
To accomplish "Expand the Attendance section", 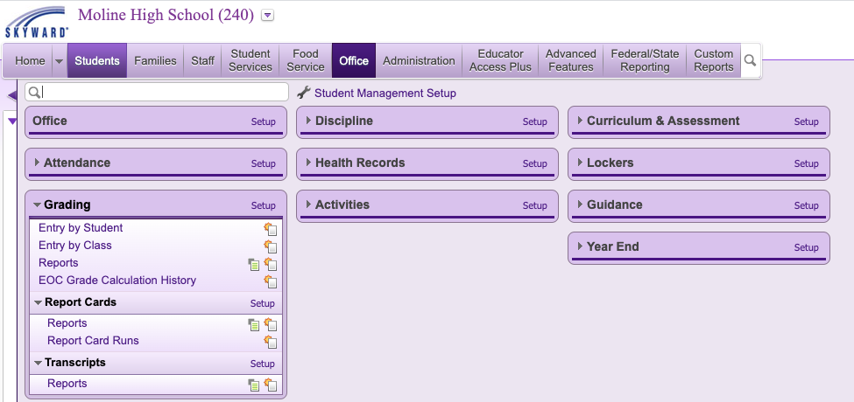I will click(x=38, y=163).
